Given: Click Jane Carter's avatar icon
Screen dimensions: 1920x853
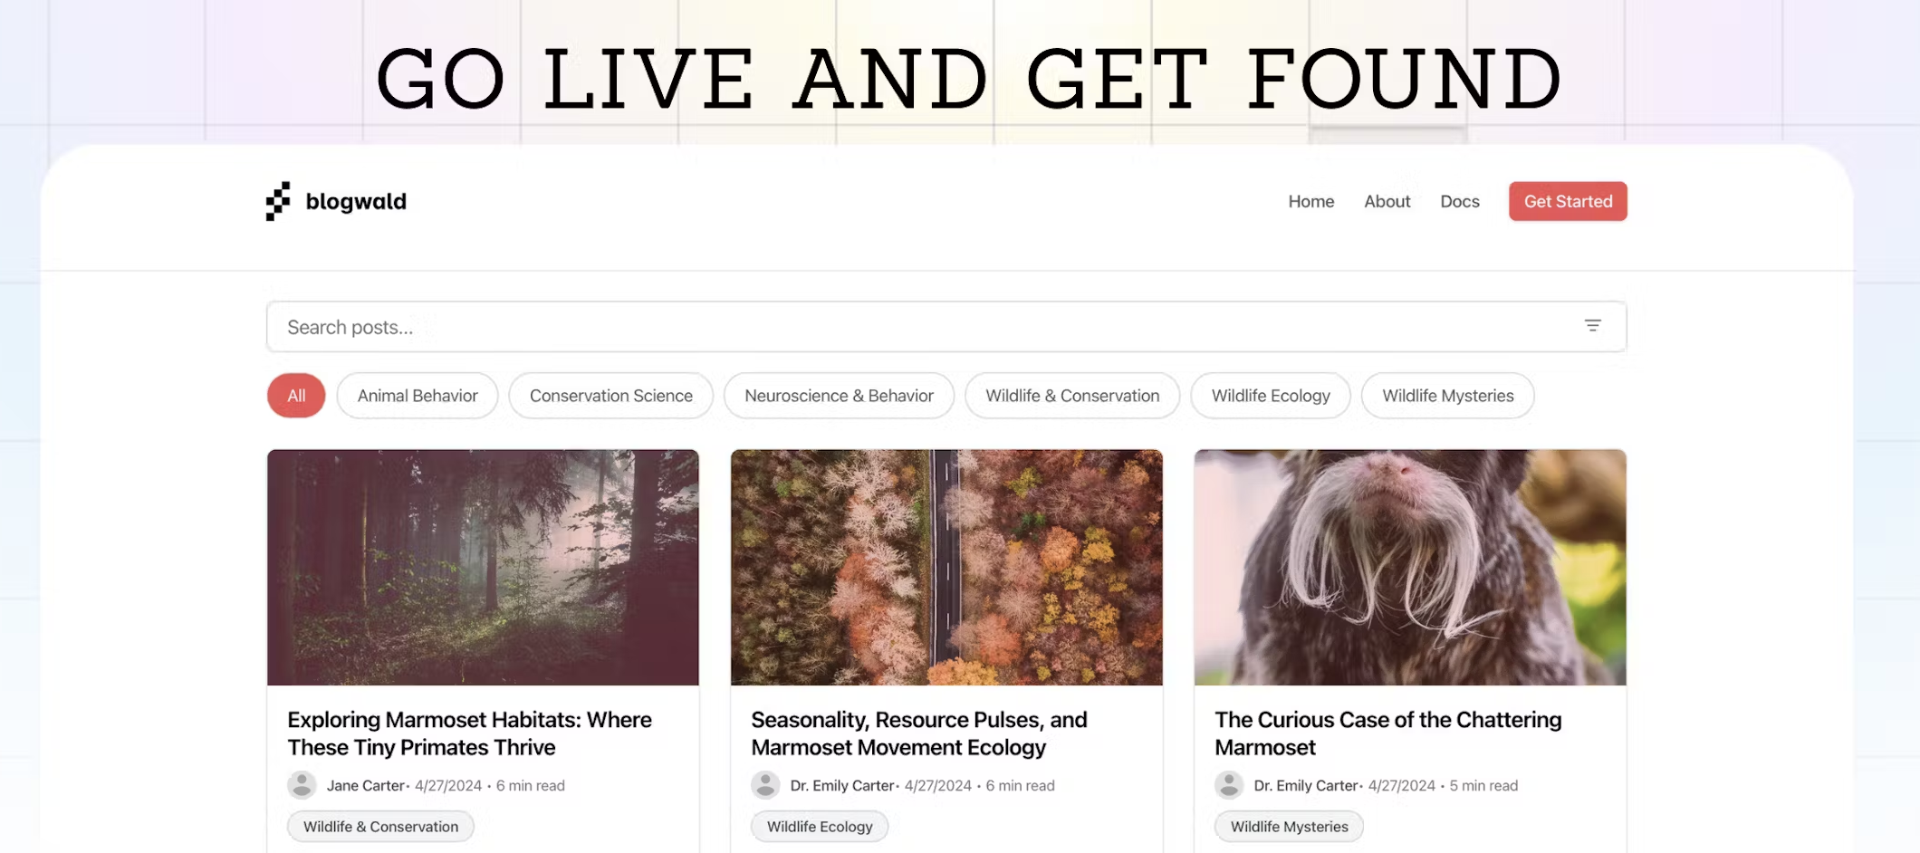Looking at the screenshot, I should coord(302,785).
